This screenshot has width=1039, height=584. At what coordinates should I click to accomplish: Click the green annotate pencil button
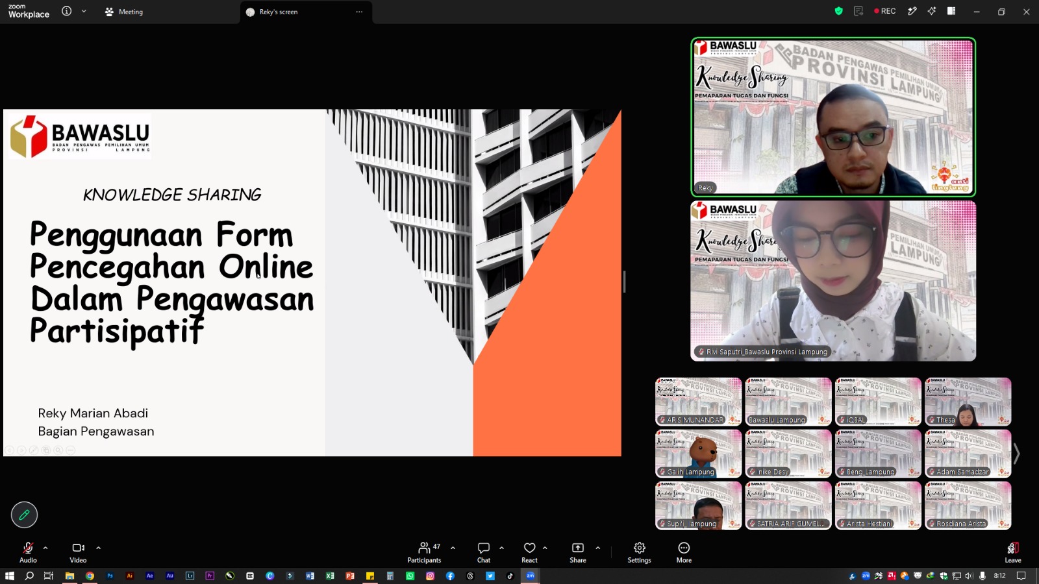[x=24, y=515]
